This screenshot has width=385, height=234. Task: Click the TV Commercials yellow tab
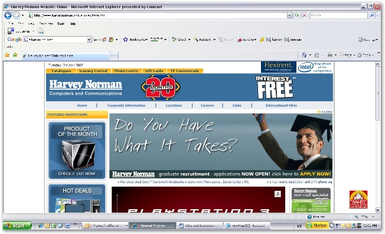coord(185,71)
